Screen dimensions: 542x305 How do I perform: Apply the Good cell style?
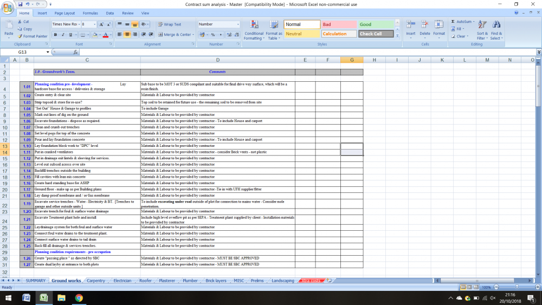(376, 24)
